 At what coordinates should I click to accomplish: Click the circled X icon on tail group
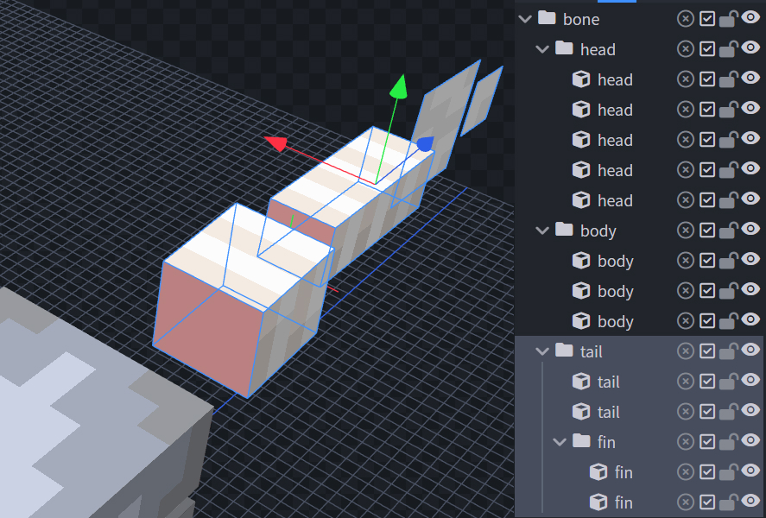[x=686, y=351]
